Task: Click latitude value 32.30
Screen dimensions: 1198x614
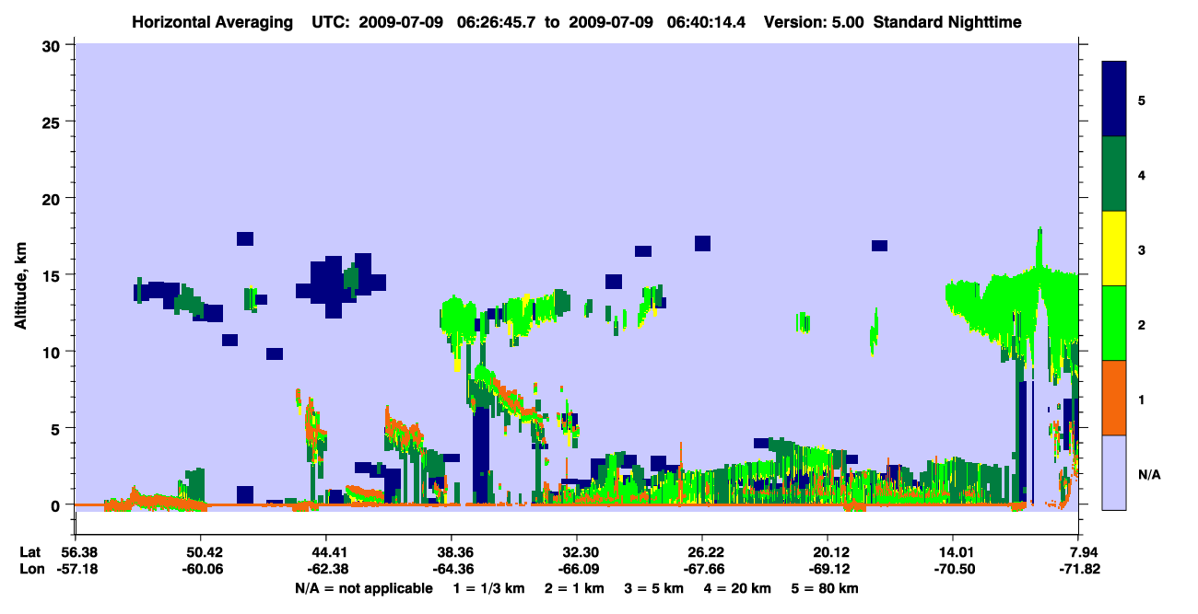Action: point(576,552)
